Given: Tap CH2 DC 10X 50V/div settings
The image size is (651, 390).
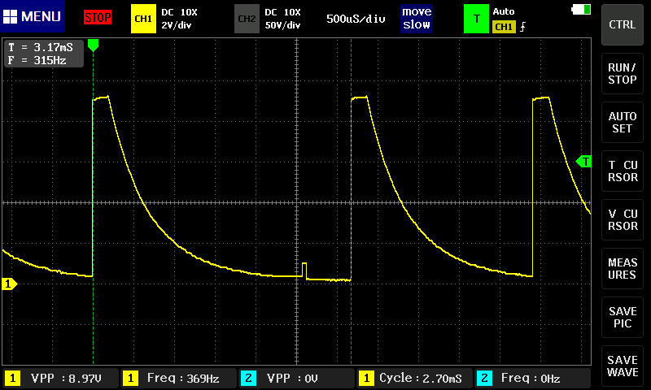Looking at the screenshot, I should click(282, 19).
